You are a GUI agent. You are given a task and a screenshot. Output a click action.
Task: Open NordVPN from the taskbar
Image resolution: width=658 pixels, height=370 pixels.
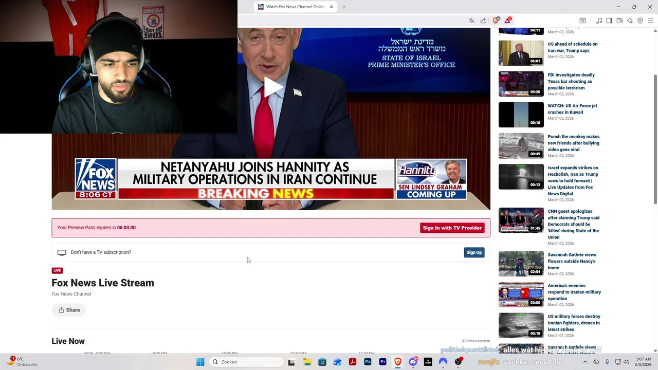click(x=443, y=362)
